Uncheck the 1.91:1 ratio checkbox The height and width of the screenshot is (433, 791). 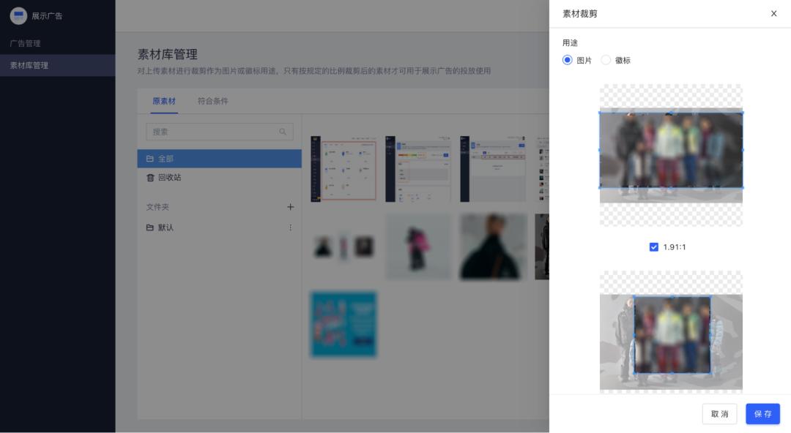click(x=653, y=247)
